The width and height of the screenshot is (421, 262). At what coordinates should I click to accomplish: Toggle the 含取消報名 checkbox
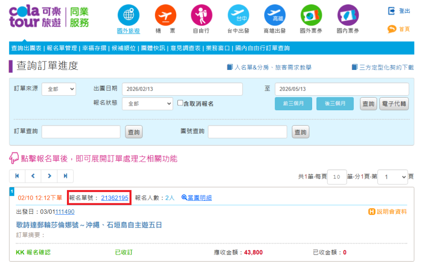click(181, 103)
